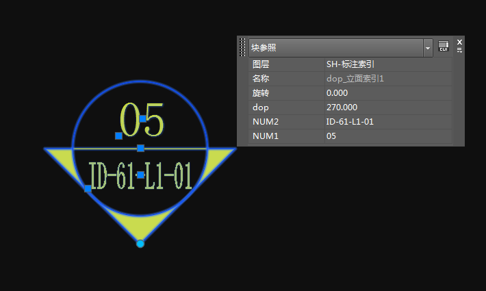Click the dotted drag grip of the panel
The width and height of the screenshot is (486, 291).
[242, 47]
